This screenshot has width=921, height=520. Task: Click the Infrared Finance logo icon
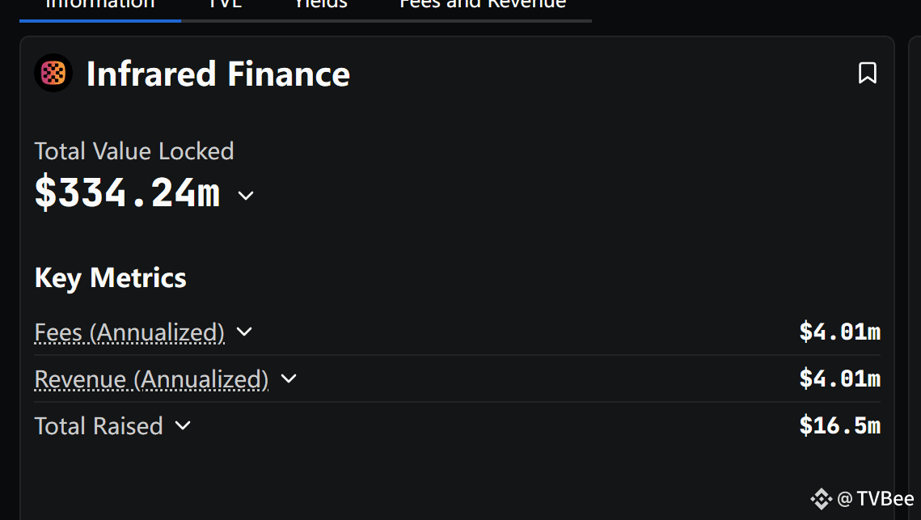click(53, 73)
